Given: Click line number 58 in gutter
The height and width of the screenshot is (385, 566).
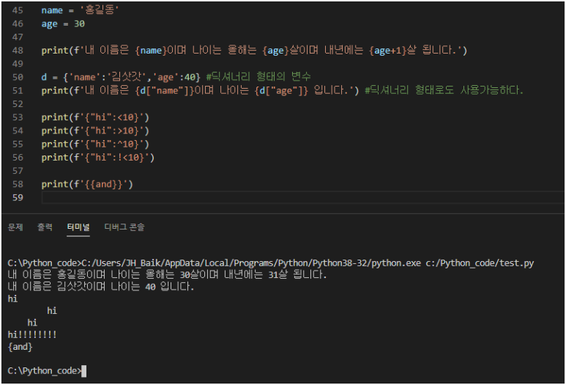Looking at the screenshot, I should point(18,184).
